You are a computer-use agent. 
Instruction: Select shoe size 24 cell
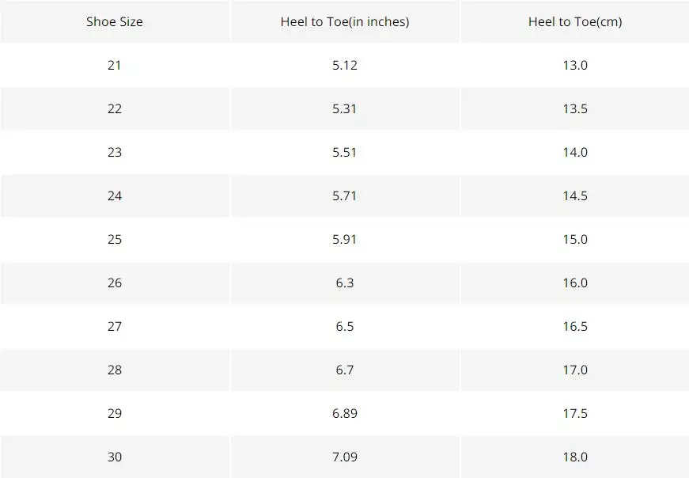114,195
